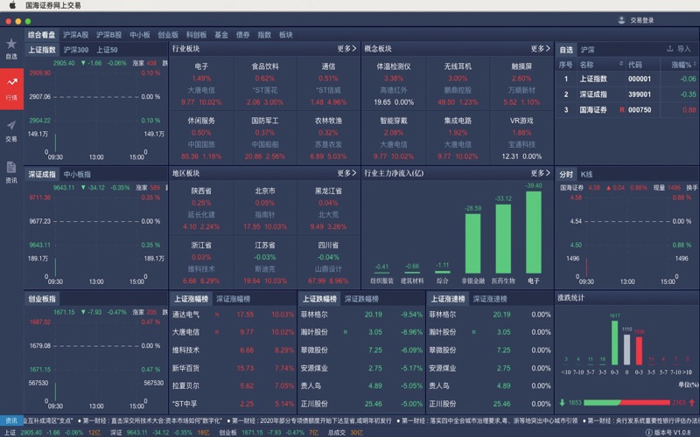The width and height of the screenshot is (700, 437).
Task: Click the 医药生物 bar in net inflow chart
Action: point(503,239)
